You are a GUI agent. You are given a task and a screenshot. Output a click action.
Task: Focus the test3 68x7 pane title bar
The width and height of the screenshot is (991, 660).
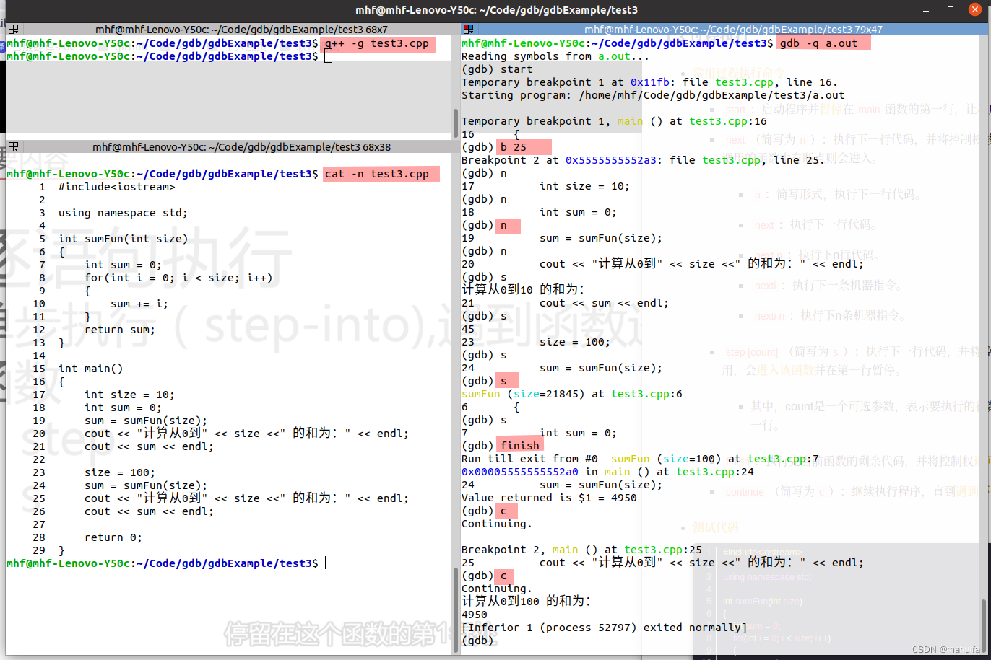(x=241, y=30)
